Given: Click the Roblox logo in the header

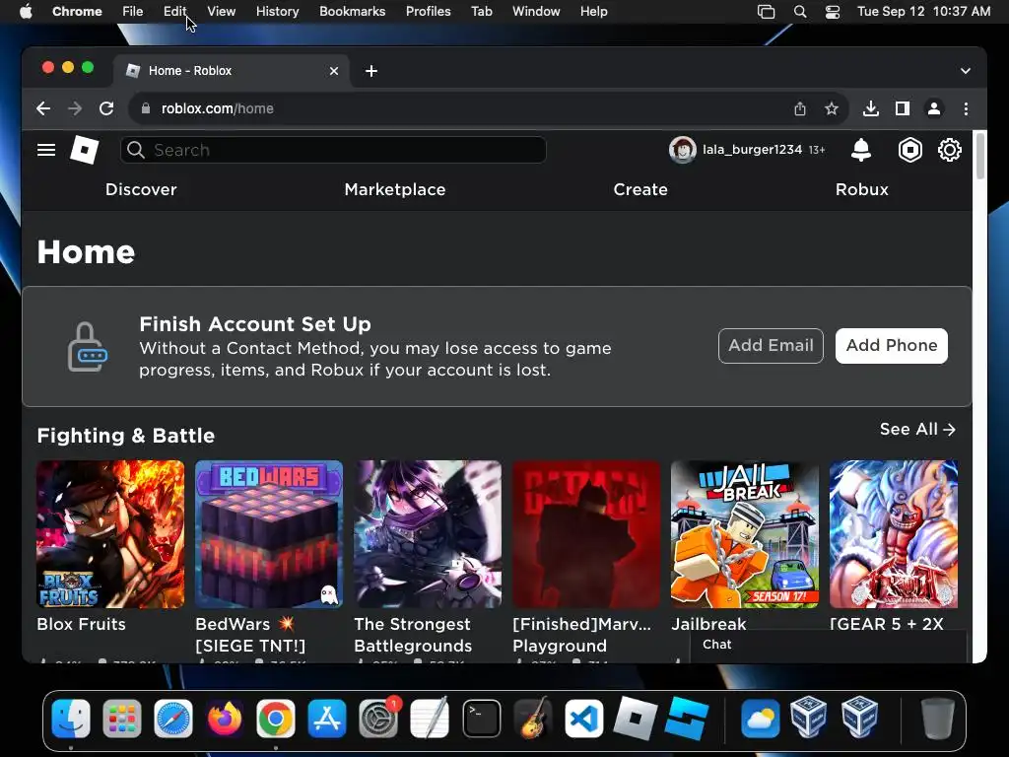Looking at the screenshot, I should (x=85, y=150).
